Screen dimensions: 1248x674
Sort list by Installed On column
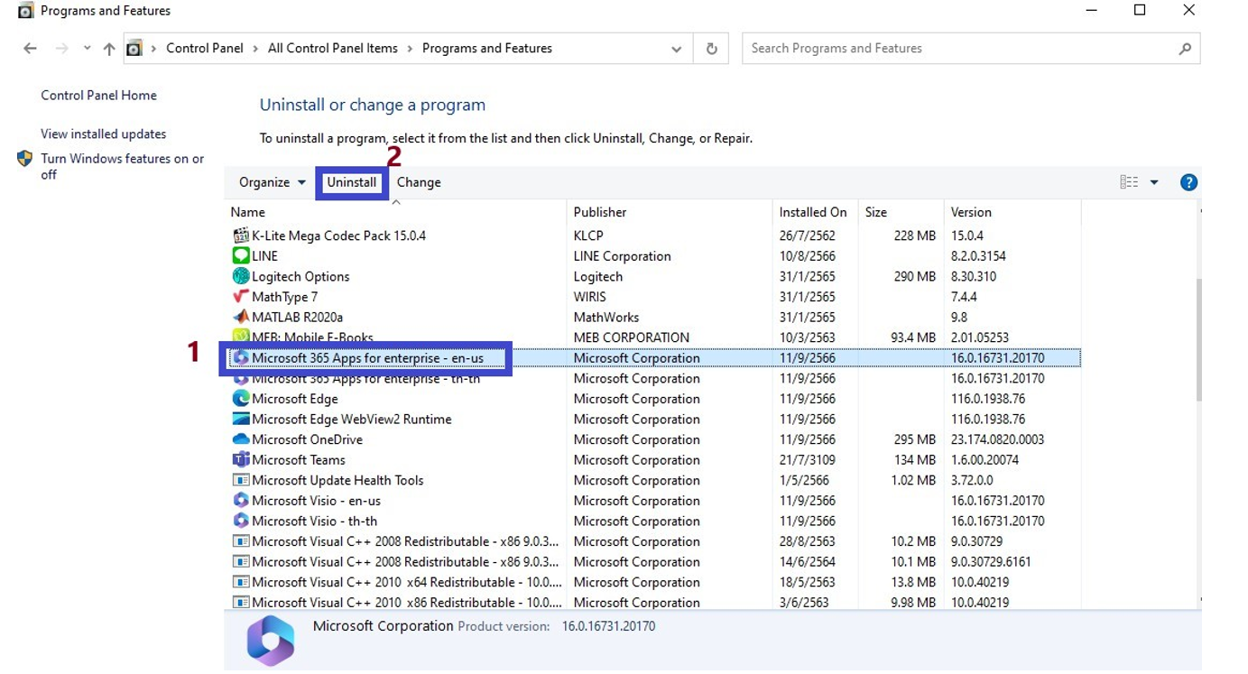tap(813, 212)
